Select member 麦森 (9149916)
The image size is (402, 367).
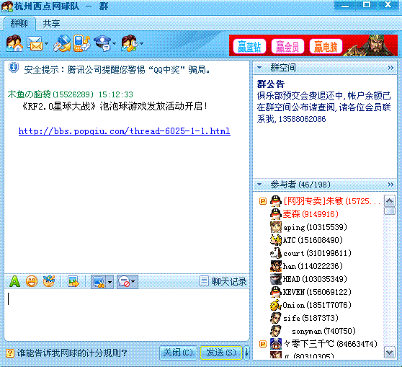click(x=305, y=214)
